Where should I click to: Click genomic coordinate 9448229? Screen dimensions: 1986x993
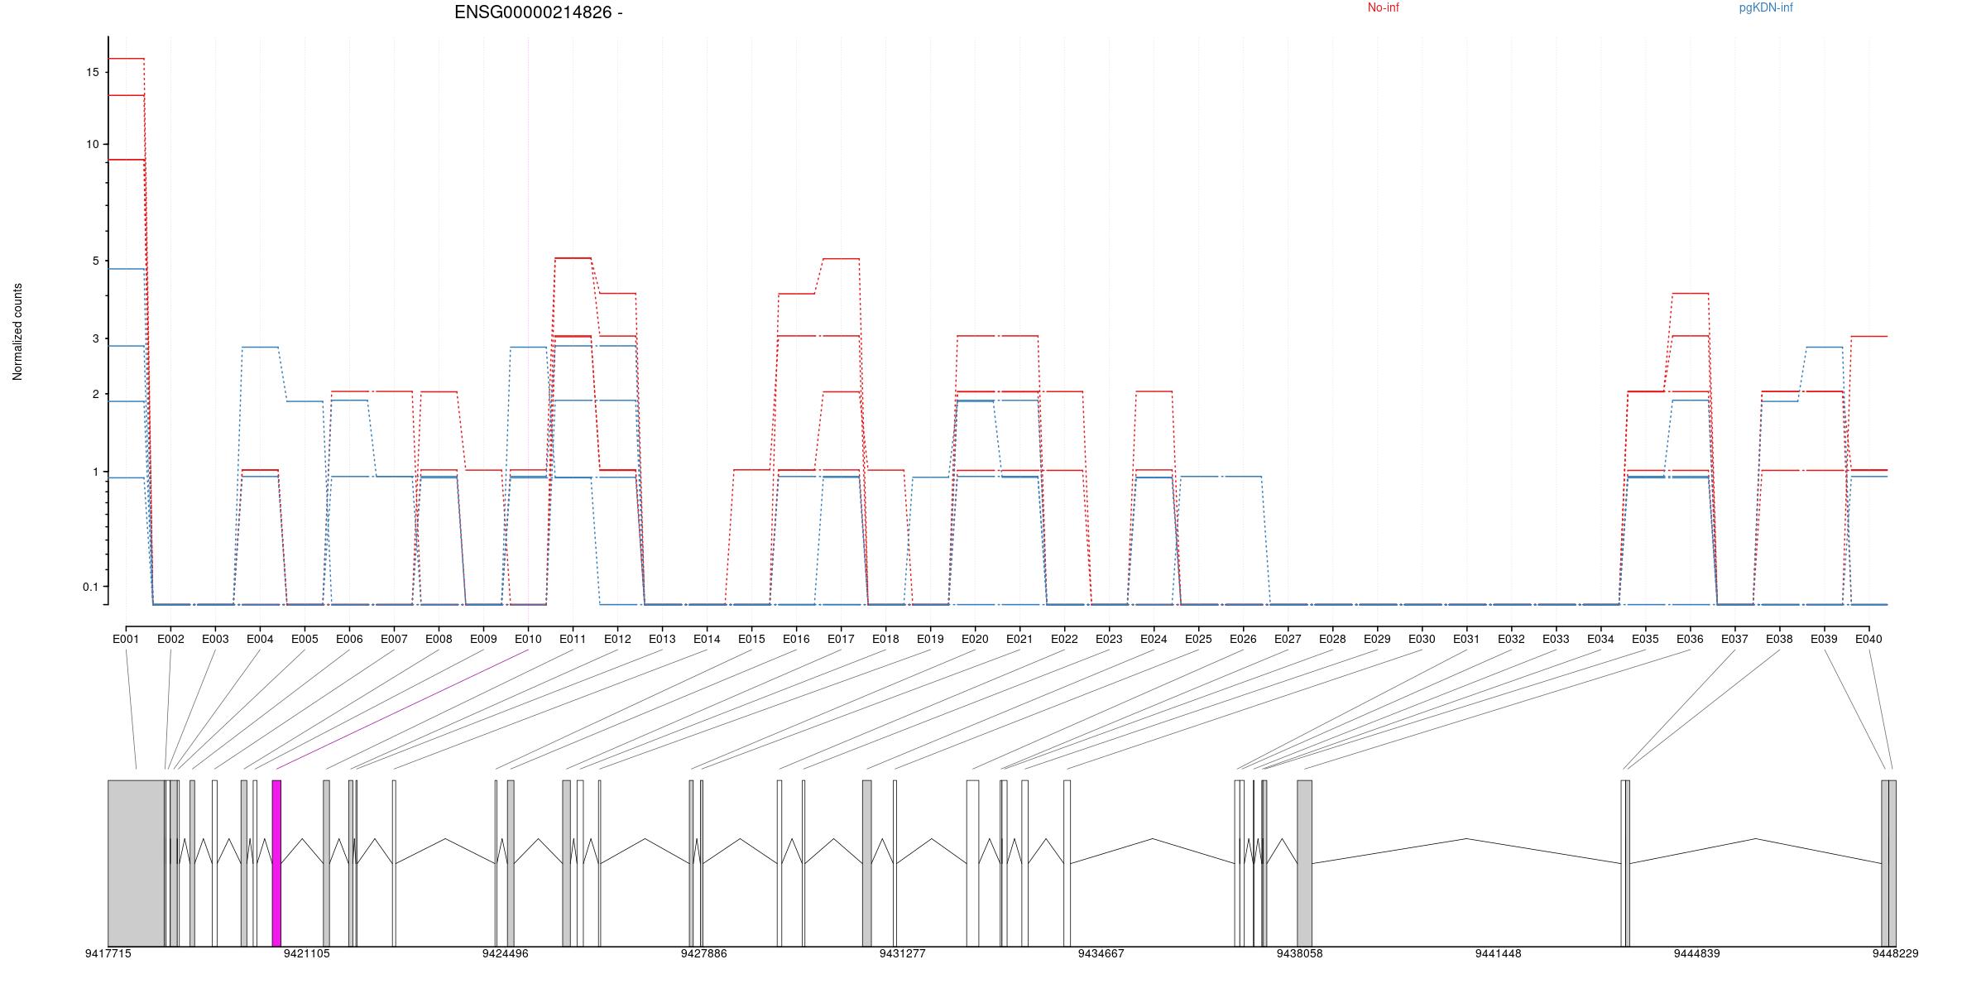1896,954
